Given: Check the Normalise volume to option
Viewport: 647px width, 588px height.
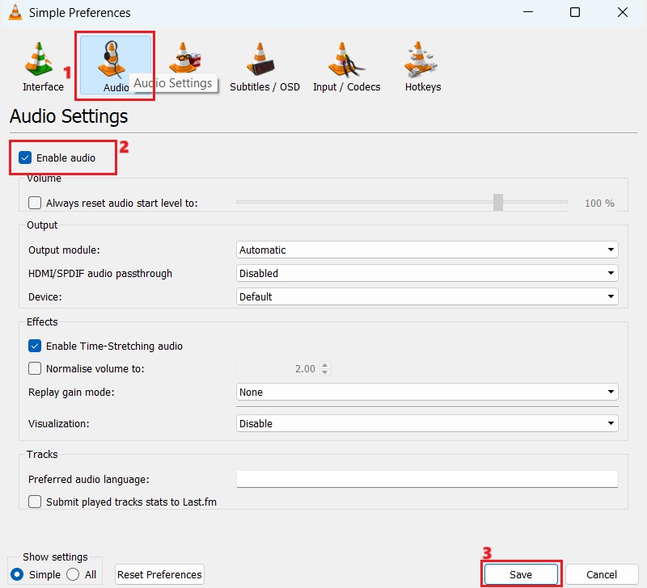Looking at the screenshot, I should [x=35, y=368].
